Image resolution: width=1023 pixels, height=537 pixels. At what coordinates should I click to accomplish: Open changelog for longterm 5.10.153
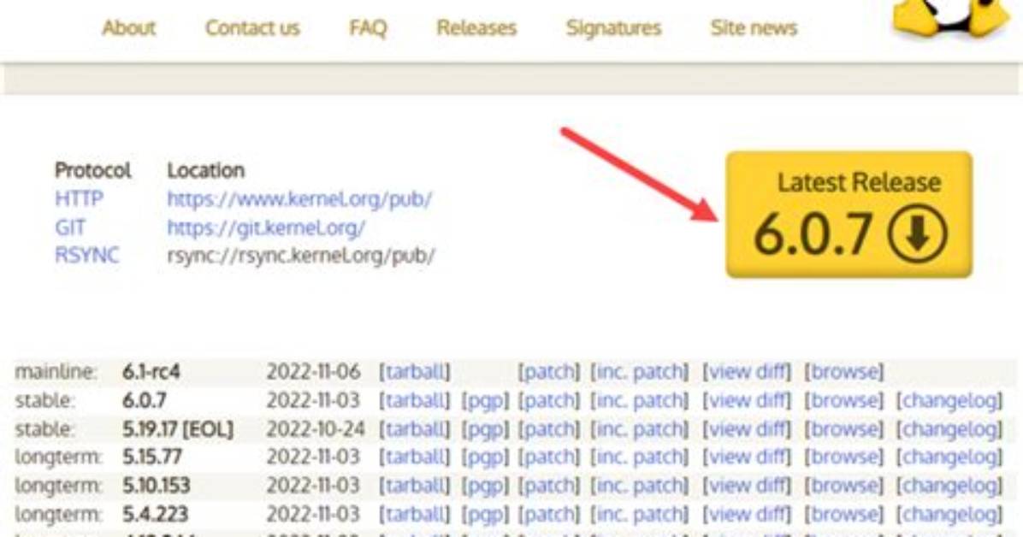[x=949, y=486]
